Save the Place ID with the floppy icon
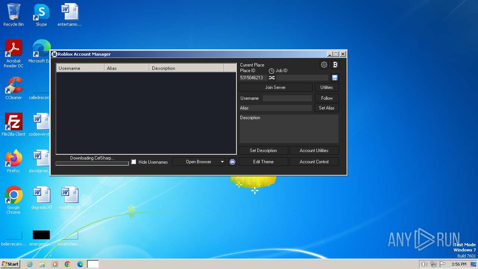Viewport: 478px width, 269px height. 335,78
